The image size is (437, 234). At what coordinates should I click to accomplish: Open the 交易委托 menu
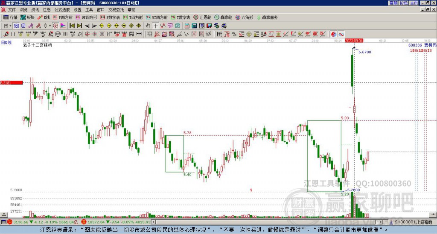pyautogui.click(x=116, y=10)
